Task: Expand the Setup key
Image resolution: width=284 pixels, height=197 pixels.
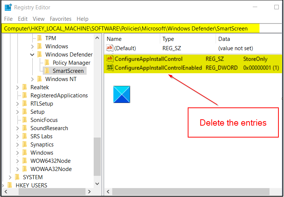Action: coord(17,112)
